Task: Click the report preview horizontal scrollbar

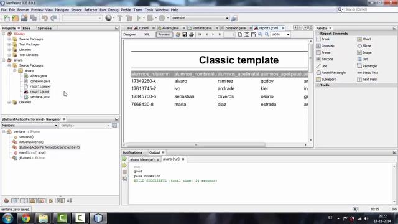Action: pos(196,145)
